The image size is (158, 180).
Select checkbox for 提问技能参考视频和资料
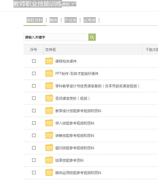click(34, 148)
